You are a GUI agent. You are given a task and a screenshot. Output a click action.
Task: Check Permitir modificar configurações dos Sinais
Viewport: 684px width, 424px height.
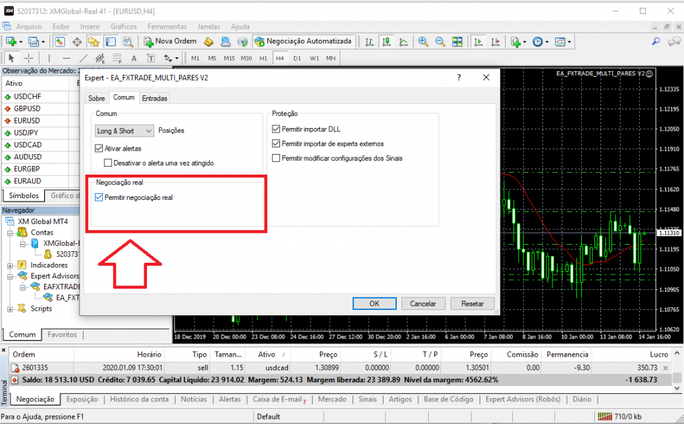(276, 158)
